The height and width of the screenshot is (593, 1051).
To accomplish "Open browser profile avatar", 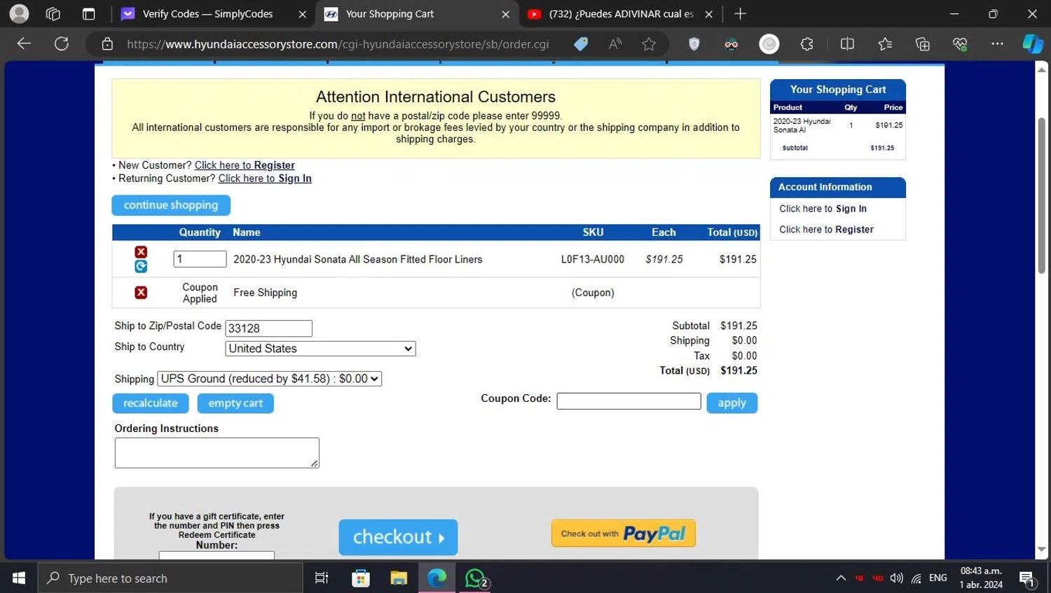I will coord(20,13).
